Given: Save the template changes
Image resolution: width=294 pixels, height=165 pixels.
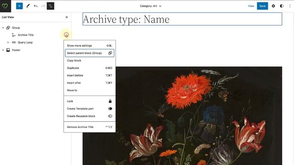Looking at the screenshot, I should click(x=262, y=6).
